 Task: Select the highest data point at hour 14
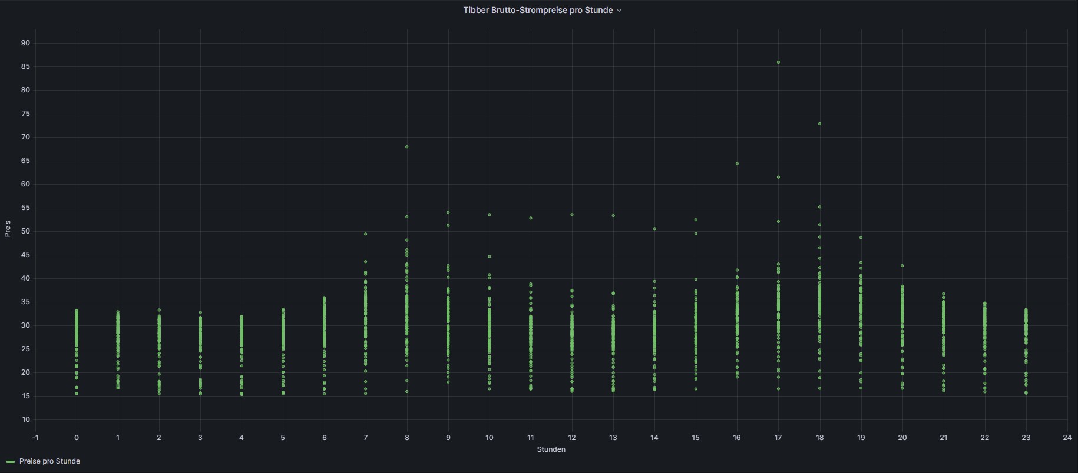coord(654,229)
